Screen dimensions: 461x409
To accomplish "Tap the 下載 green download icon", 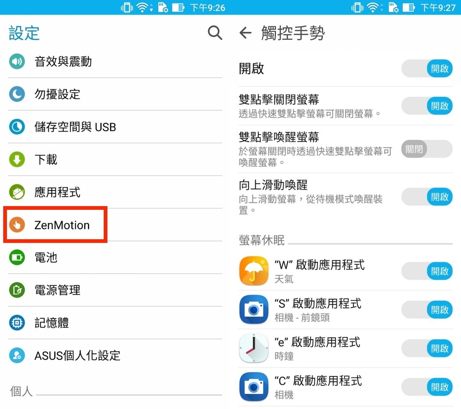I will pyautogui.click(x=17, y=159).
